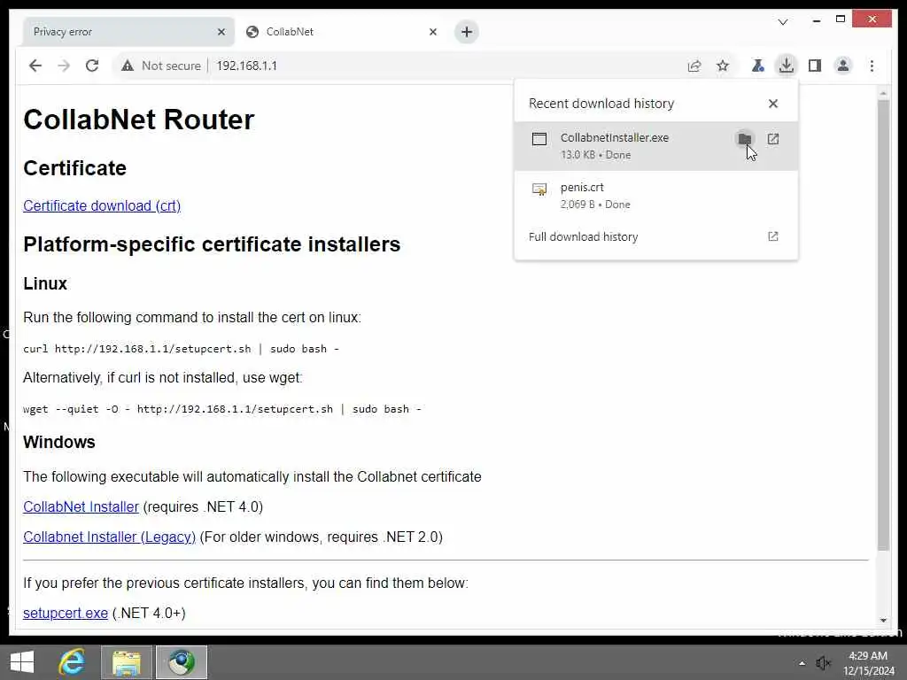Viewport: 907px width, 680px height.
Task: Go back to the previous page
Action: 35,66
